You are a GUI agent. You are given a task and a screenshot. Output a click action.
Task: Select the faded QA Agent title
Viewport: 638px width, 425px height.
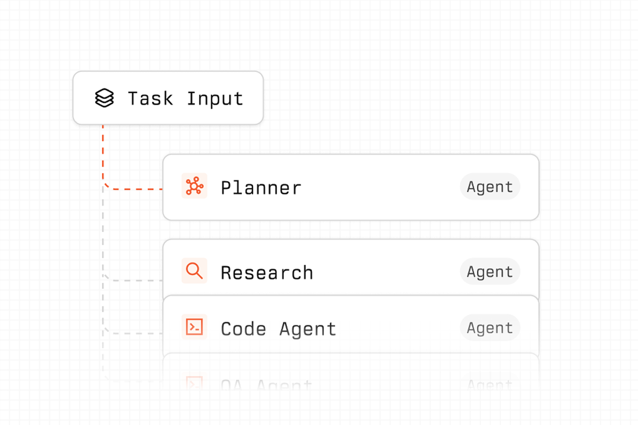click(266, 385)
